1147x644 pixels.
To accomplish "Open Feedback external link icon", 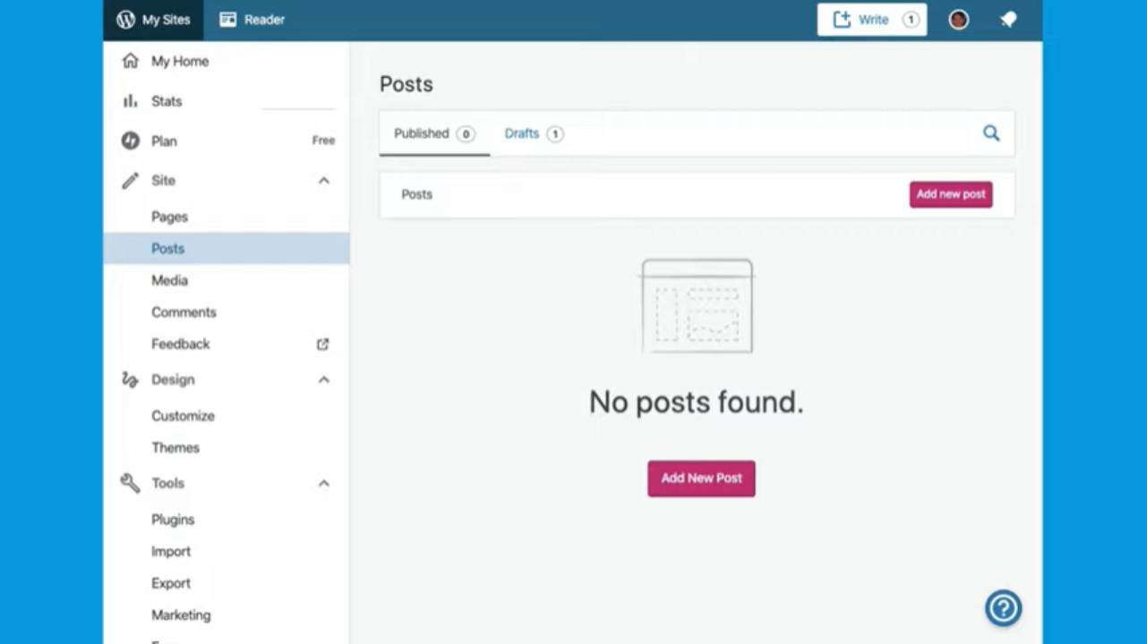I will click(323, 344).
